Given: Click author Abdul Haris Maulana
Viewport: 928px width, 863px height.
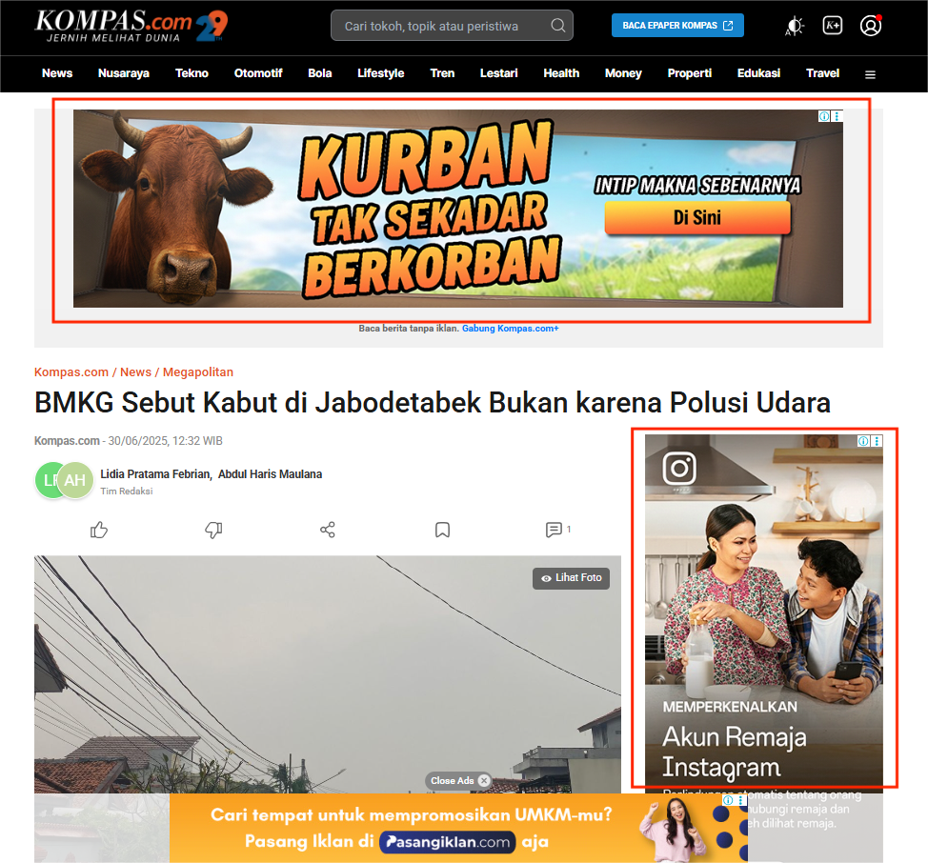Looking at the screenshot, I should [x=270, y=474].
